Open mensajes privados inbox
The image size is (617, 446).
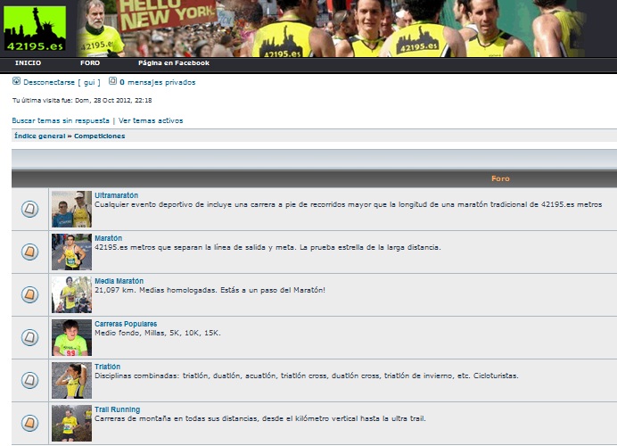161,82
